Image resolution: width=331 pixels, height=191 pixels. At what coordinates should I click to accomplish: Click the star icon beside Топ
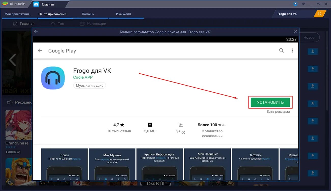click(x=53, y=23)
